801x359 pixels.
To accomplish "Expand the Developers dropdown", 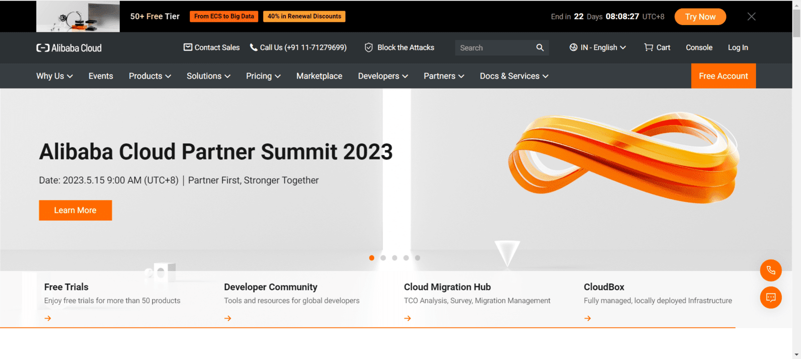I will coord(383,76).
